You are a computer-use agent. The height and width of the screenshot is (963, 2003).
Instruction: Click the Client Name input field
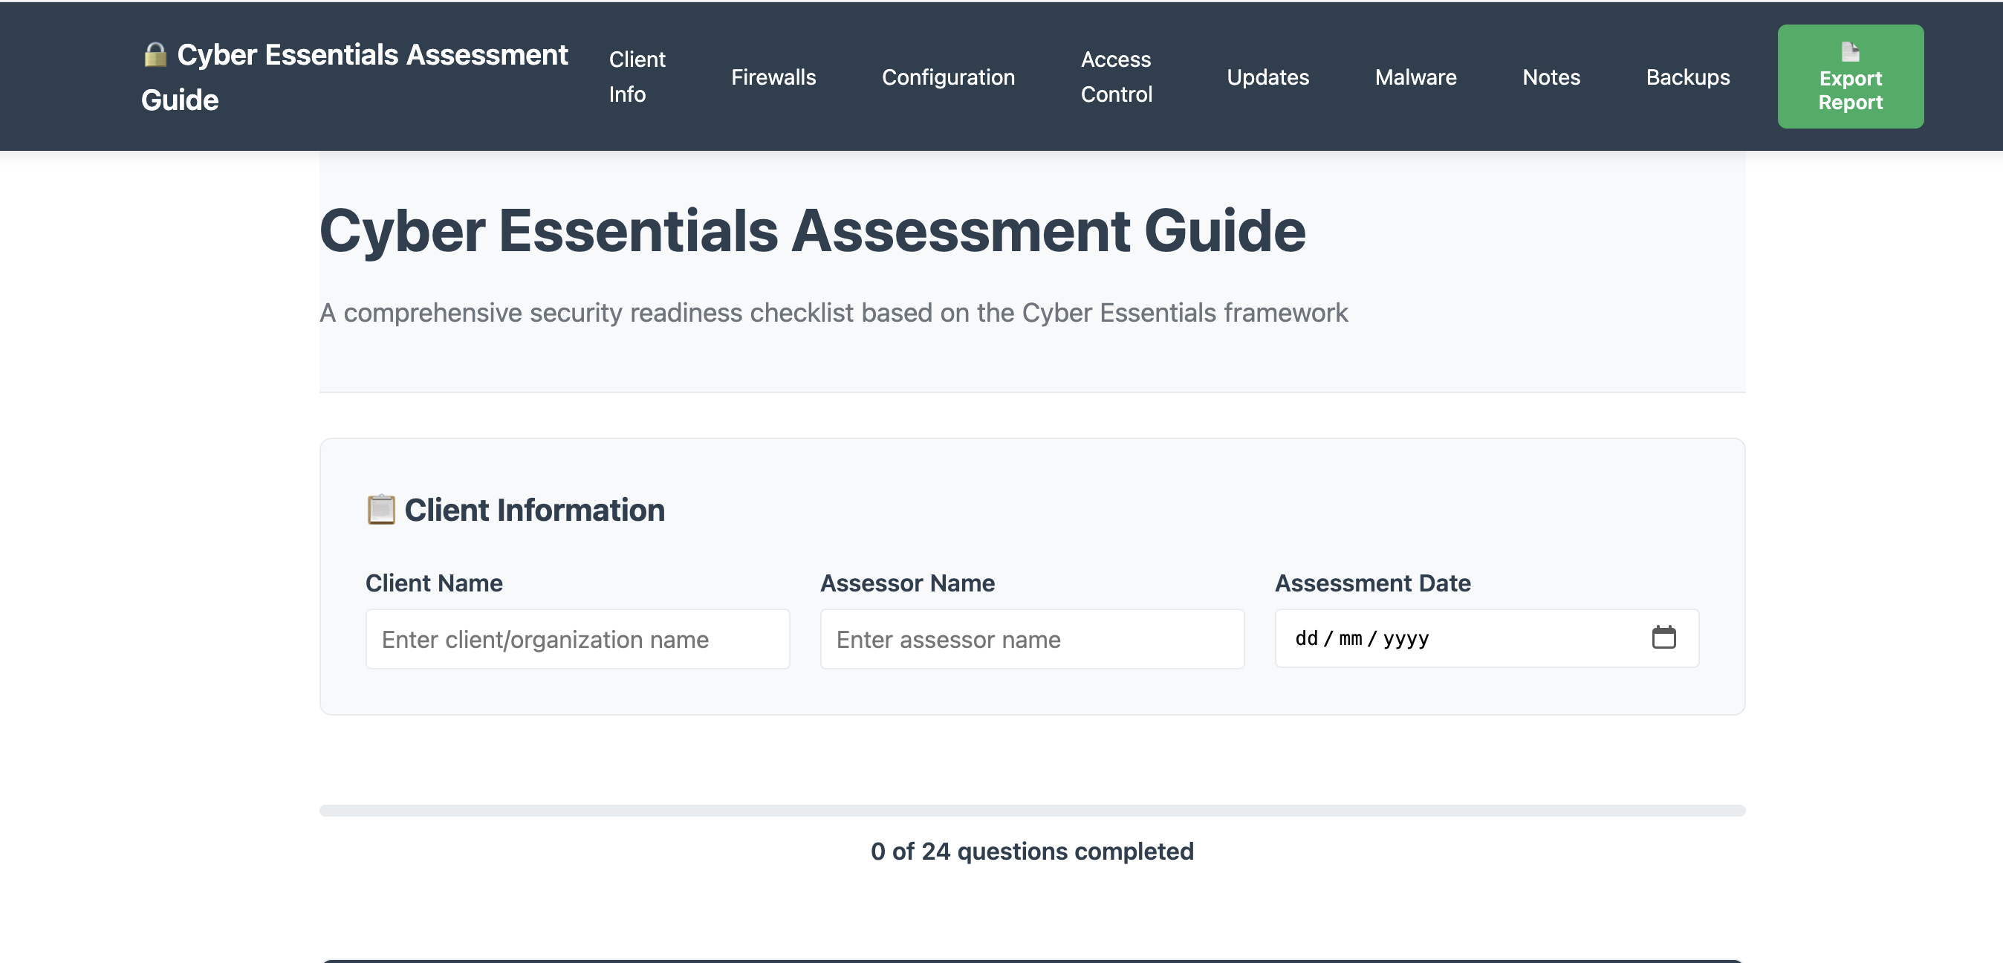coord(577,638)
